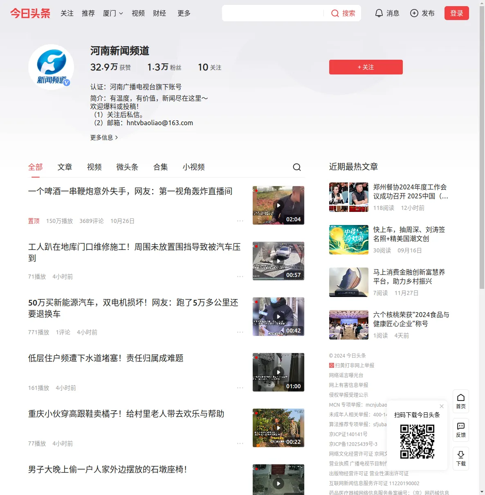The height and width of the screenshot is (495, 485).
Task: Open the 河南新闻频道 profile avatar
Action: click(x=51, y=67)
